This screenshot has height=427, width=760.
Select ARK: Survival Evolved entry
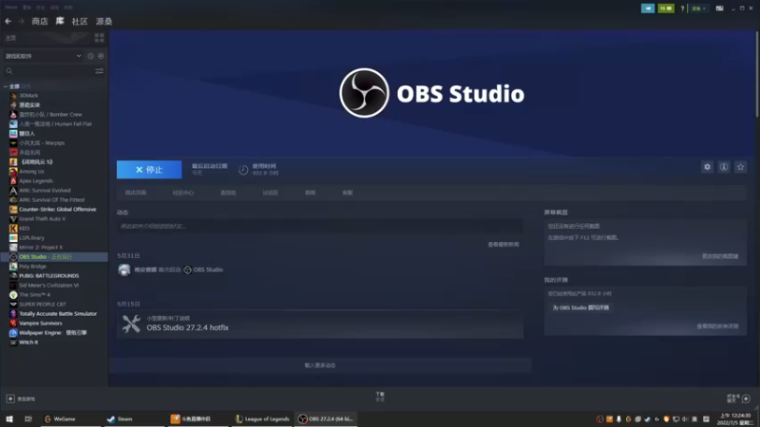point(45,191)
